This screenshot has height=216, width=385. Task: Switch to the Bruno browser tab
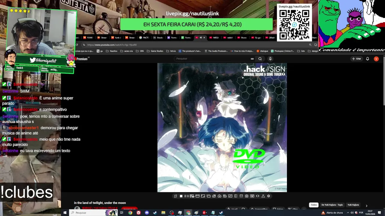tap(242, 38)
